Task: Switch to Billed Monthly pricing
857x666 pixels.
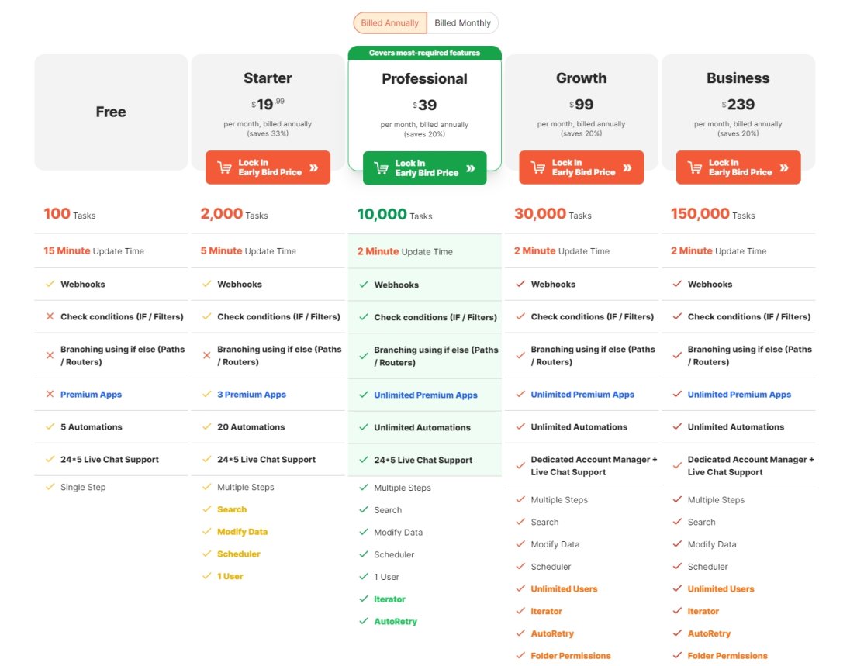Action: click(462, 23)
